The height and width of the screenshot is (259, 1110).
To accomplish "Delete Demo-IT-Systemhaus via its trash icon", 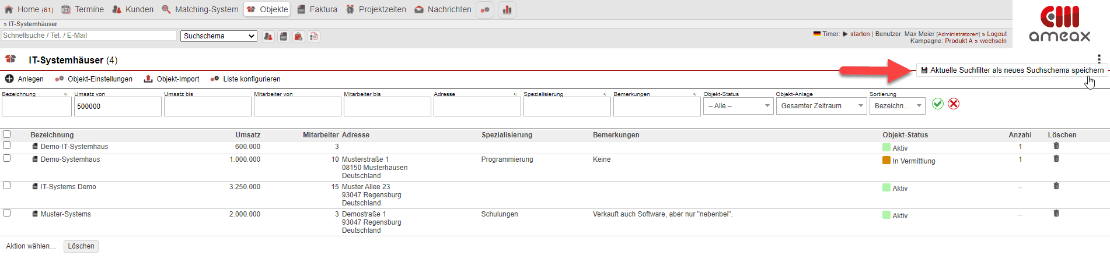I will pos(1056,146).
